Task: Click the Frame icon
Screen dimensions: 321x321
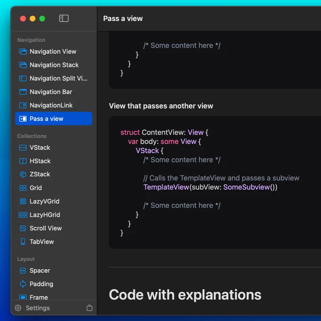Action: 23,297
